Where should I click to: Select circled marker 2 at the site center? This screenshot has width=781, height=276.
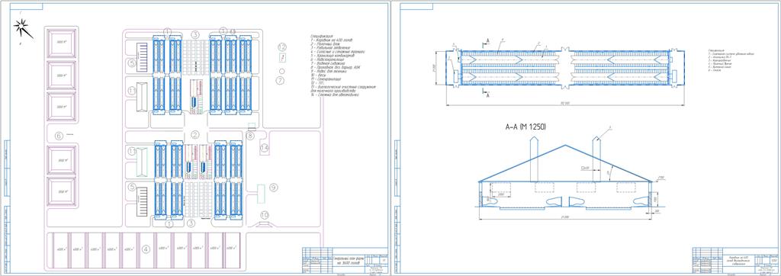click(195, 134)
